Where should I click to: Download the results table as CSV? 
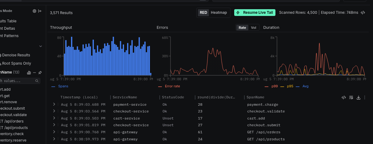[x=359, y=97]
